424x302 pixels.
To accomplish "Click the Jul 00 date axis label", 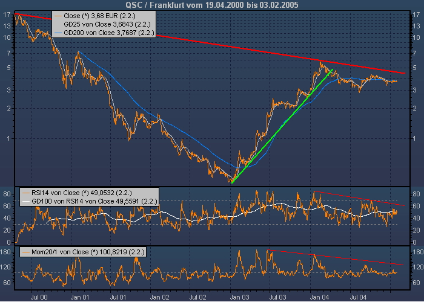I will pos(41,297).
